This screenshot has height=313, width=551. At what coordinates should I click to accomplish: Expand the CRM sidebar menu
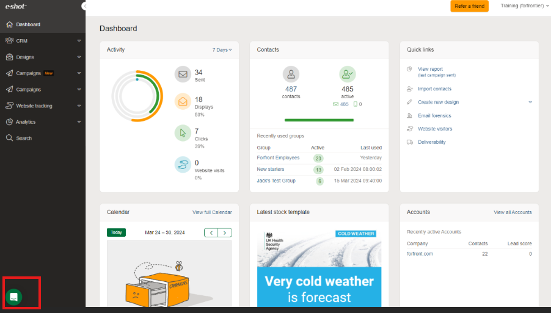tap(43, 41)
